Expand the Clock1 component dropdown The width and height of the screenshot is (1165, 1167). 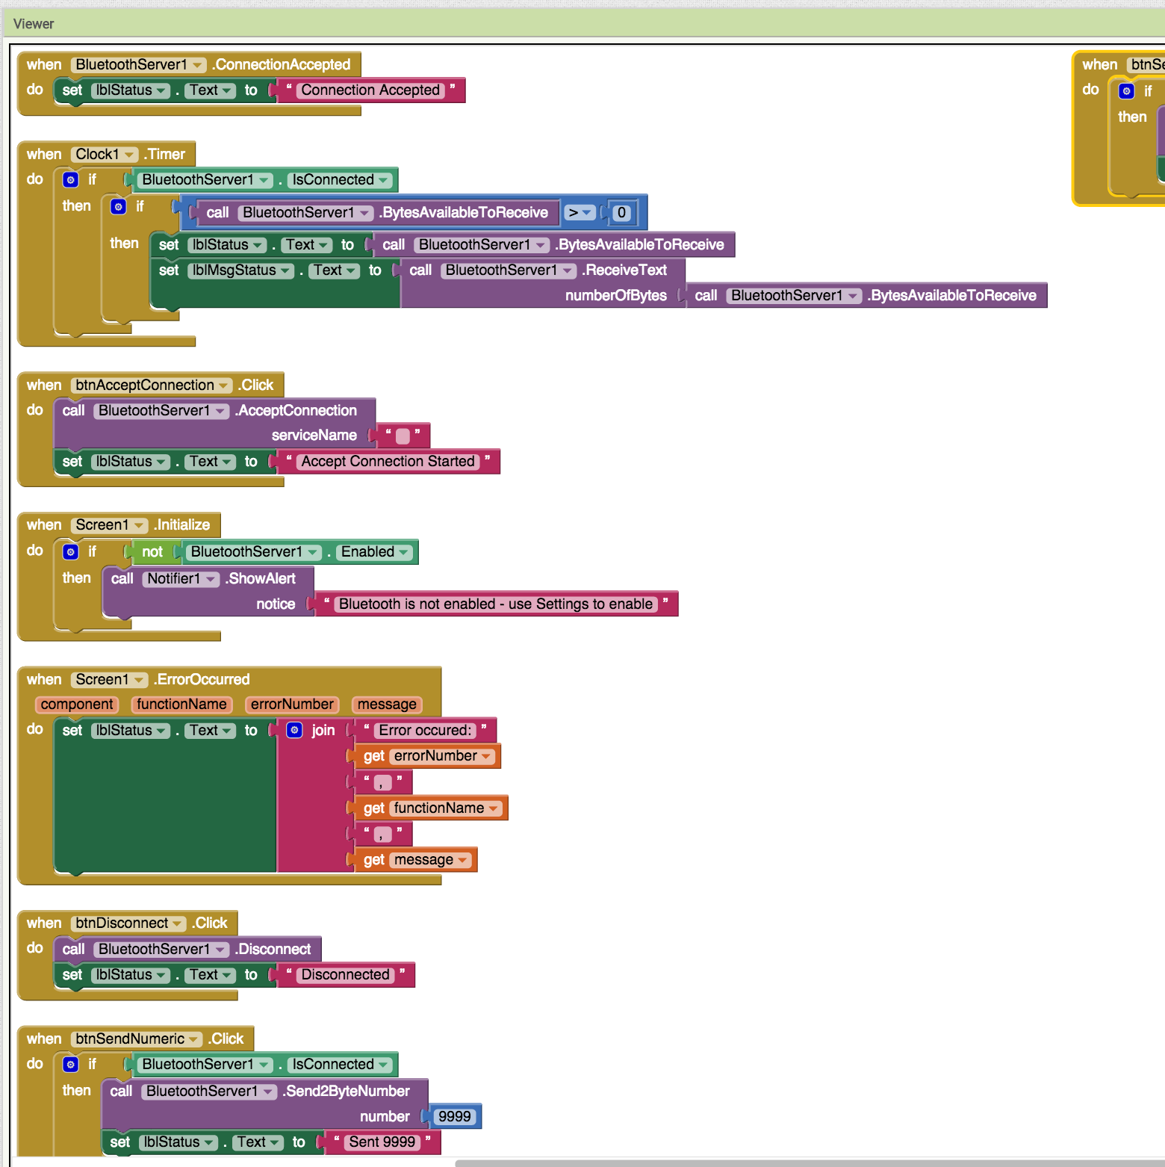(105, 155)
